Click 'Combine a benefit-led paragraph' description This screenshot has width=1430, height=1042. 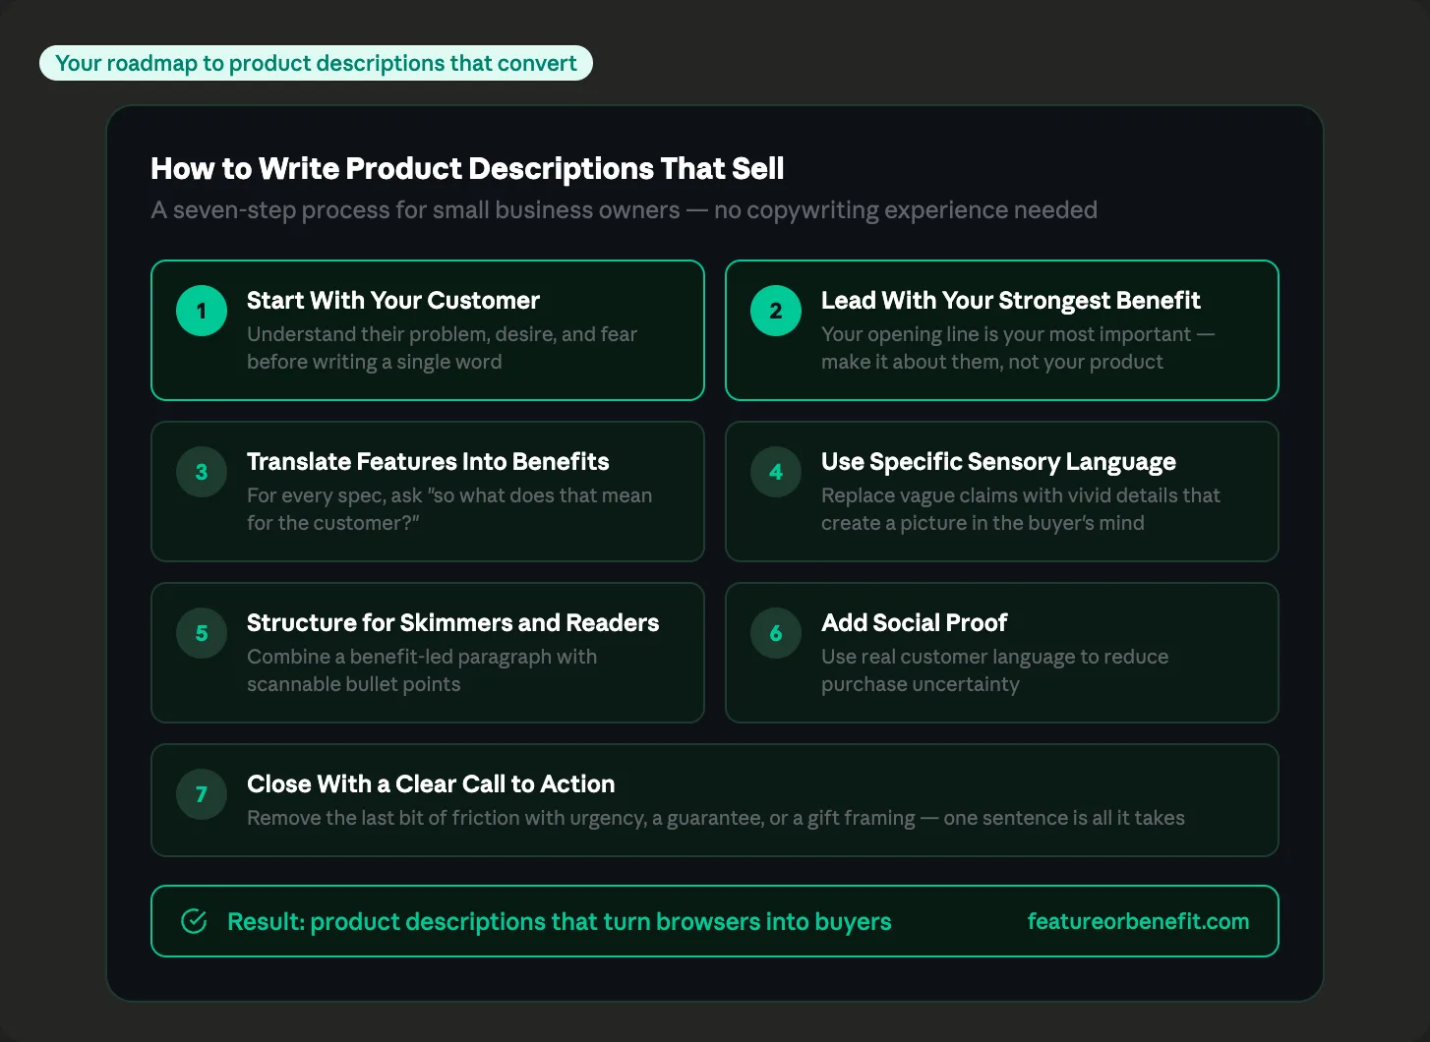tap(422, 670)
